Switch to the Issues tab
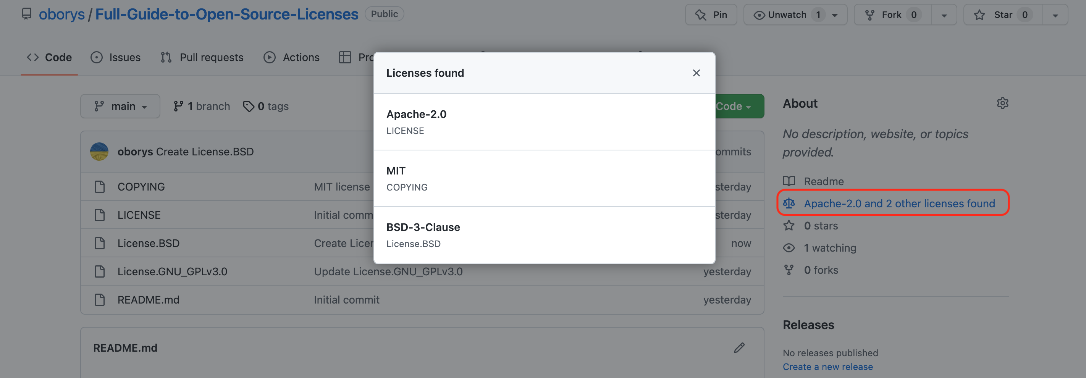The width and height of the screenshot is (1086, 378). 116,57
